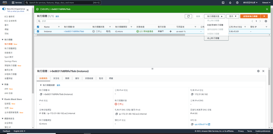The width and height of the screenshot is (273, 134).
Task: Close the New EC2 Experience sidebar
Action: click(x=28, y=10)
